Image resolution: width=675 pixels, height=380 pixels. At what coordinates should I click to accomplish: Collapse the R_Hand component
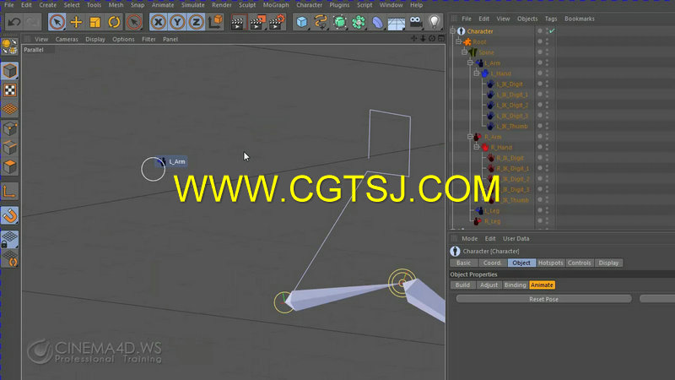(x=477, y=147)
